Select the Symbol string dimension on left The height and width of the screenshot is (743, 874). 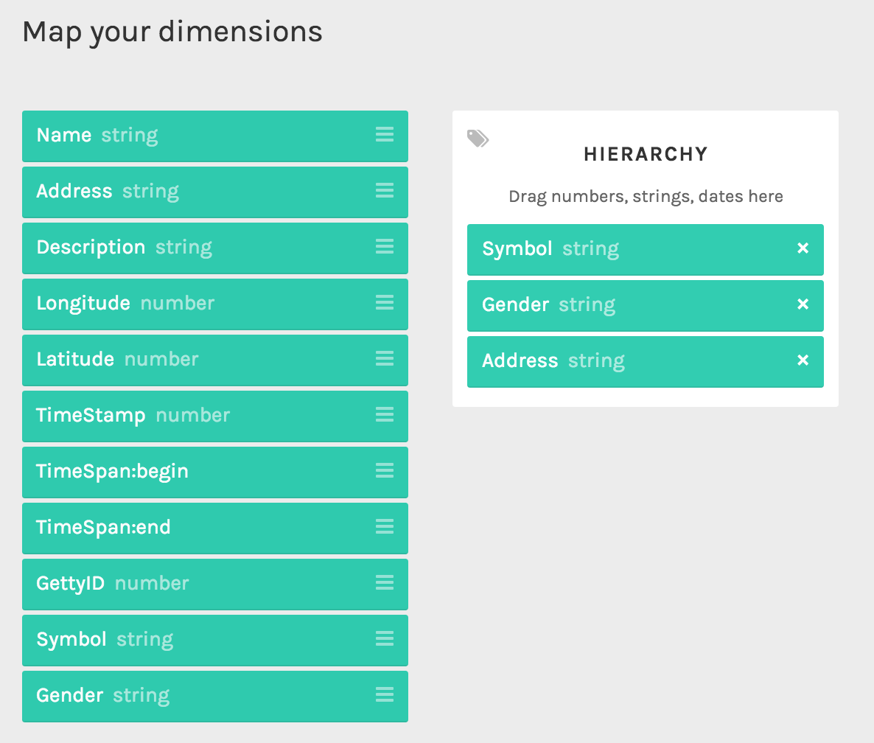pos(215,640)
